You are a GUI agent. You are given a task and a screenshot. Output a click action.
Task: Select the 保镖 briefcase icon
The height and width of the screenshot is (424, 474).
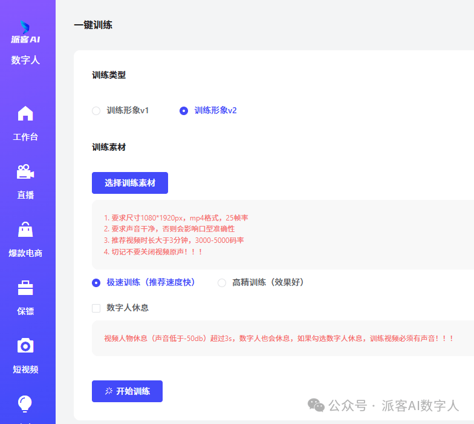[25, 288]
